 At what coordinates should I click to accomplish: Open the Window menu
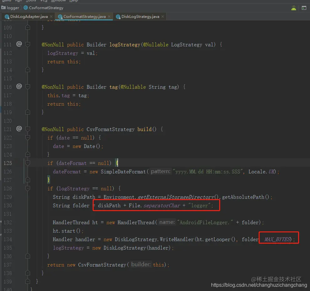coord(58,1)
